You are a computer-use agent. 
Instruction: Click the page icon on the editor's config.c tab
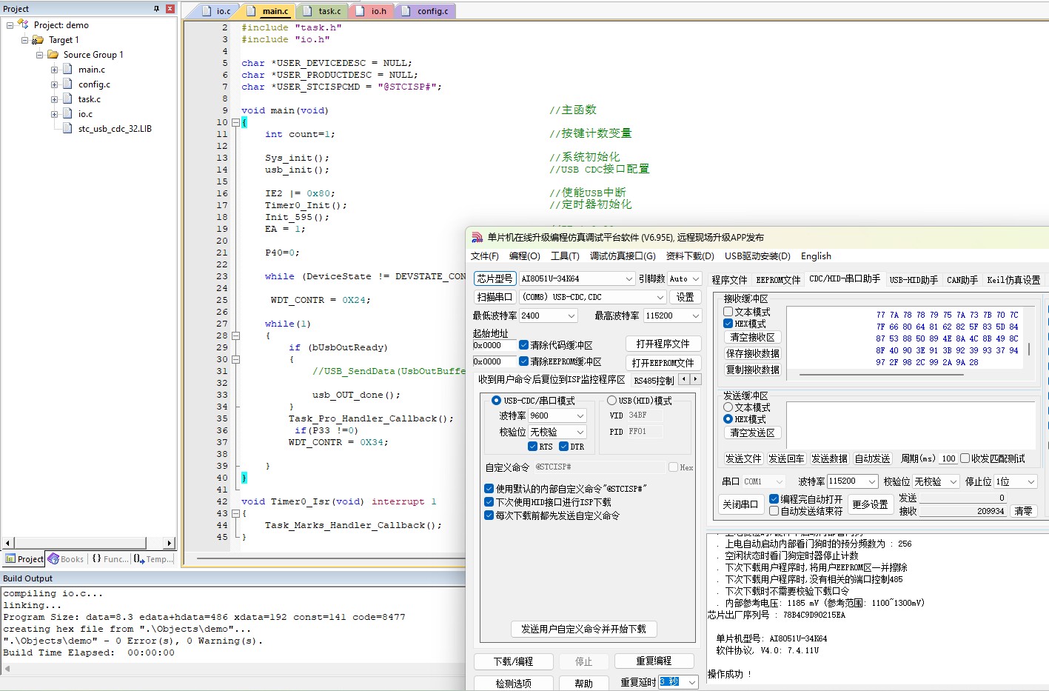tap(406, 11)
